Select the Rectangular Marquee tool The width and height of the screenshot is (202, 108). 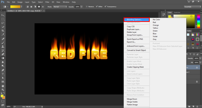(3, 19)
